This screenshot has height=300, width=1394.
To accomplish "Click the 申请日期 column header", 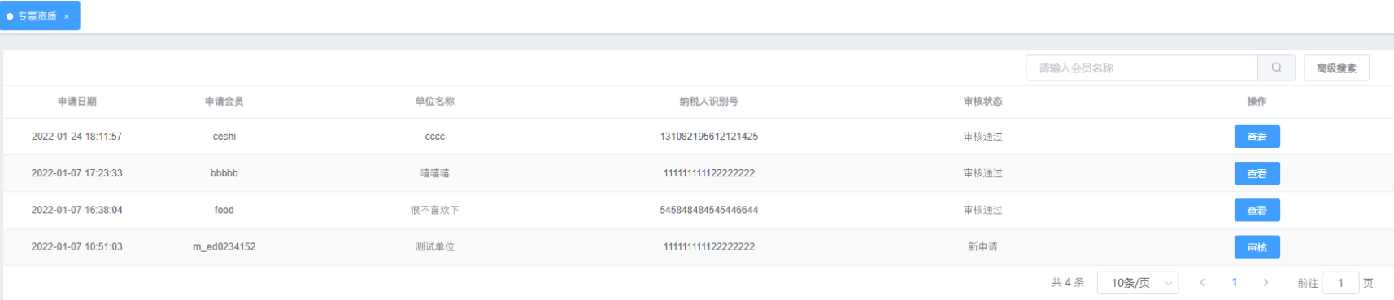I will tap(77, 102).
